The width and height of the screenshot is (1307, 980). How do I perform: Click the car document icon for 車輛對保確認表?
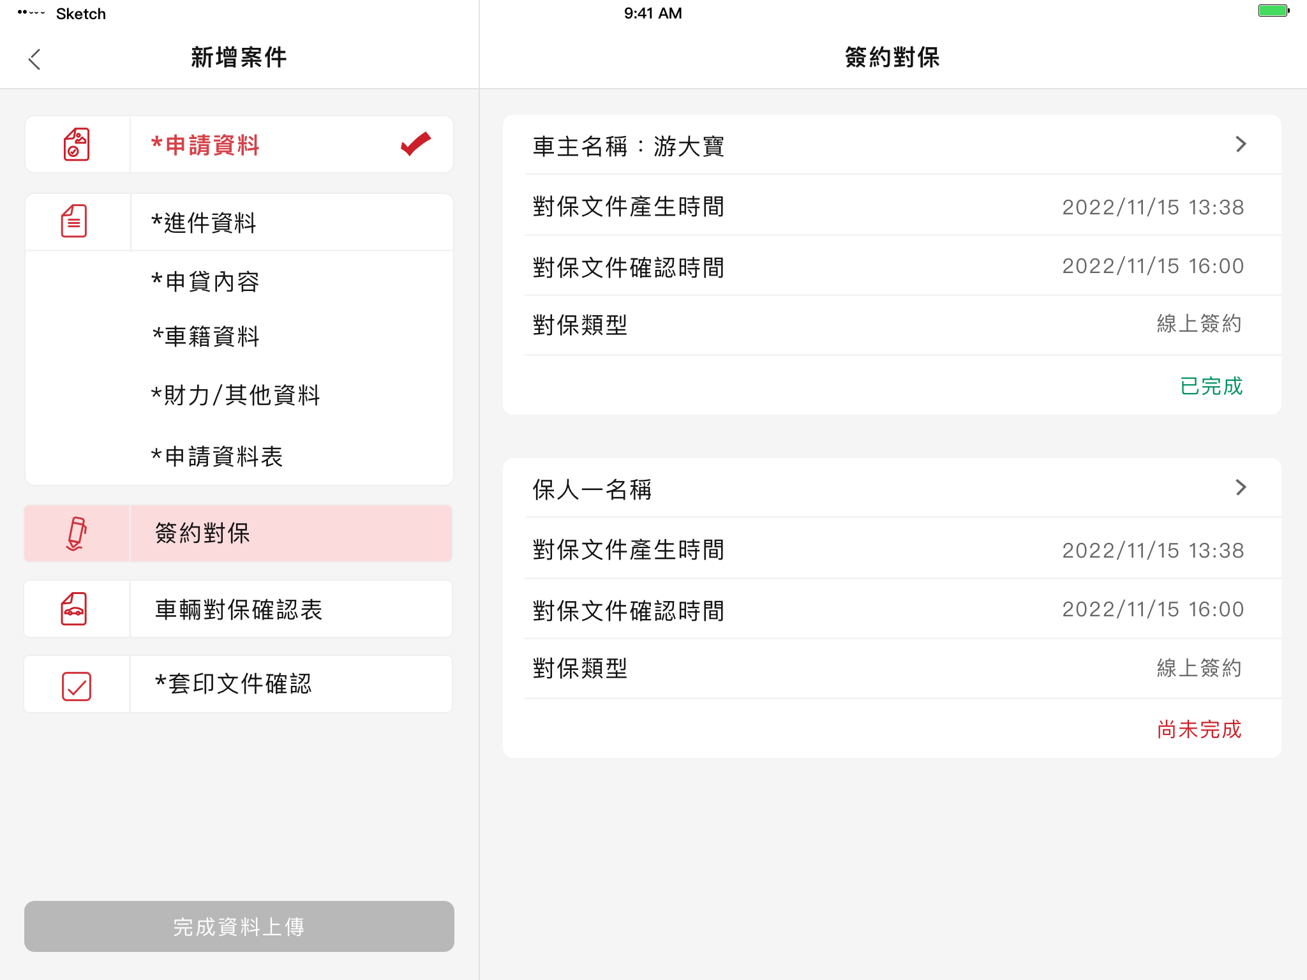(x=75, y=609)
